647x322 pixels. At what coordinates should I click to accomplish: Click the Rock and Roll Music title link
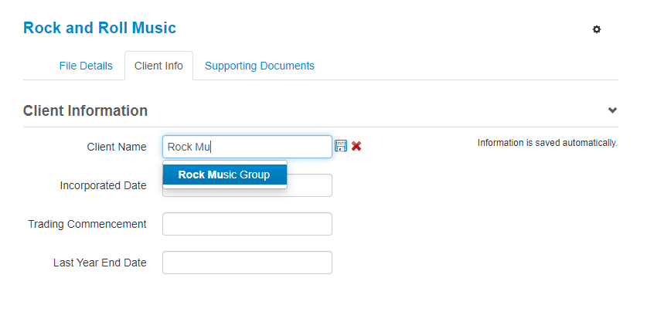click(x=100, y=28)
